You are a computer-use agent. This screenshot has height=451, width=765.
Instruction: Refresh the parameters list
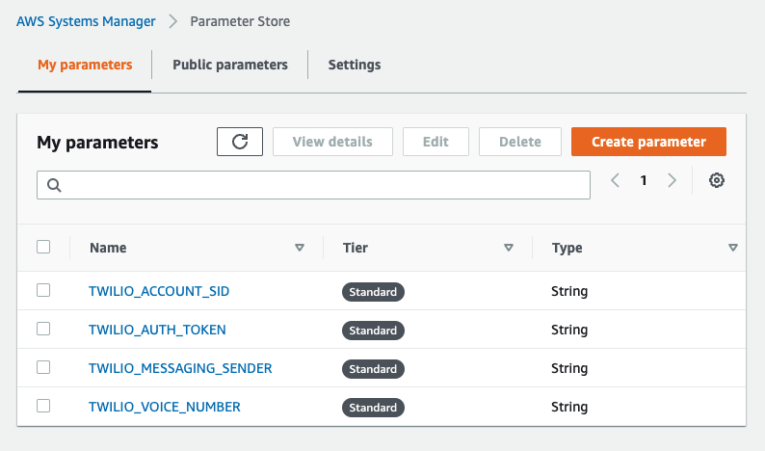pyautogui.click(x=240, y=142)
